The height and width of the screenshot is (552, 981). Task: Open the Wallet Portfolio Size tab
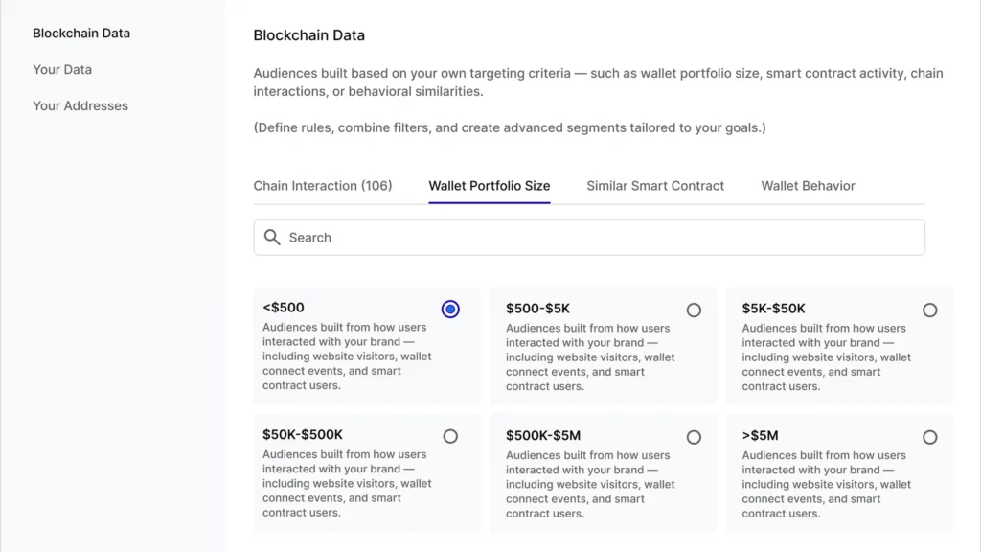(x=490, y=186)
